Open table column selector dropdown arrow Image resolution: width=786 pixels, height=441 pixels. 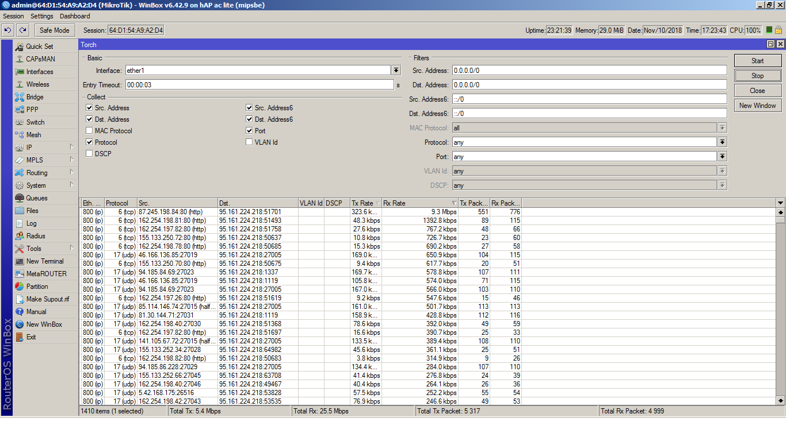[781, 203]
